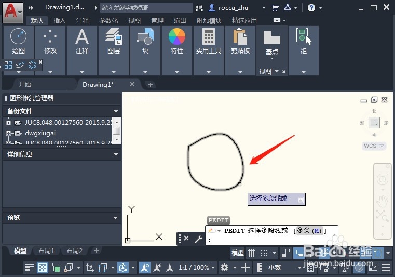
Task: Toggle selection cycling green square icon
Action: [x=56, y=268]
